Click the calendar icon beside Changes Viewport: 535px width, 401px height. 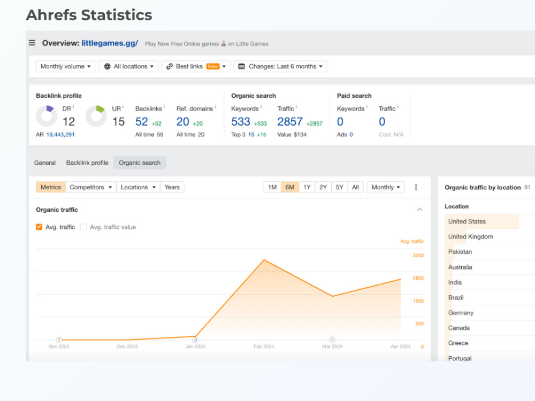point(242,66)
